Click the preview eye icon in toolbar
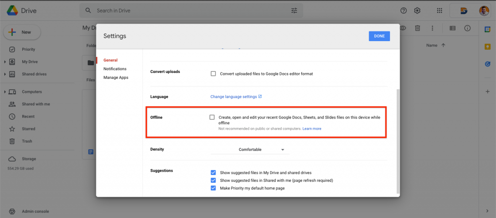This screenshot has width=496, height=218. 403,28
